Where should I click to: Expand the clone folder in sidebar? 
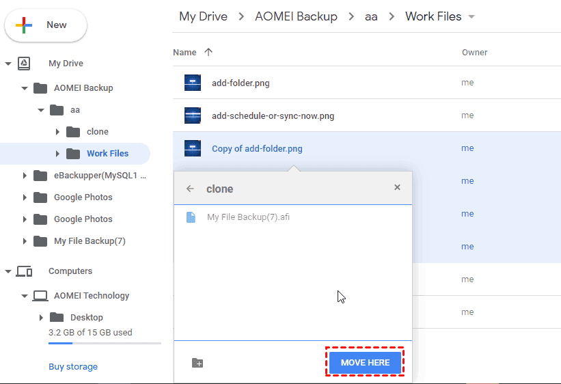pos(57,132)
